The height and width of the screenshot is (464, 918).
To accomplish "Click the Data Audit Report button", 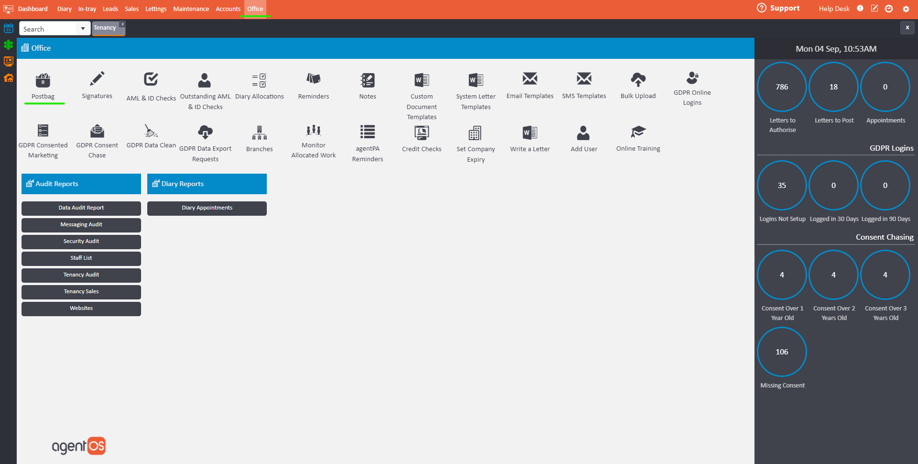I will [x=81, y=208].
